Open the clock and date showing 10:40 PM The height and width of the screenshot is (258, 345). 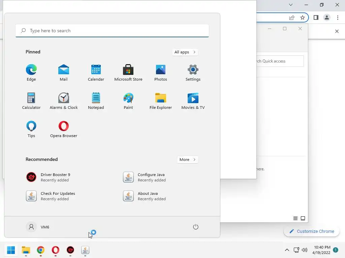pos(321,250)
